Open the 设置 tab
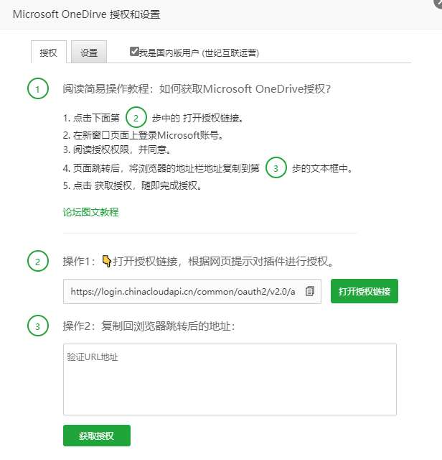The image size is (442, 460). pyautogui.click(x=89, y=52)
